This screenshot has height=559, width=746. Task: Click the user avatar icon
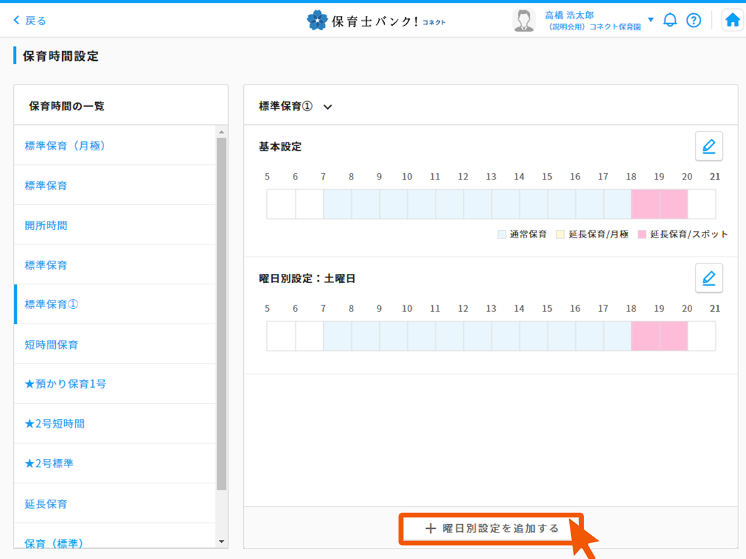[524, 20]
